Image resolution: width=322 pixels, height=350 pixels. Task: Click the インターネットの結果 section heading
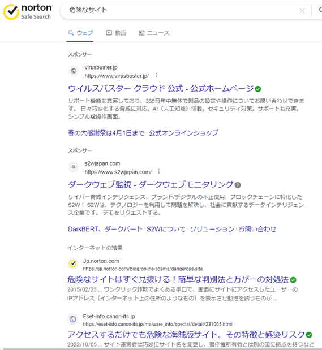(95, 248)
